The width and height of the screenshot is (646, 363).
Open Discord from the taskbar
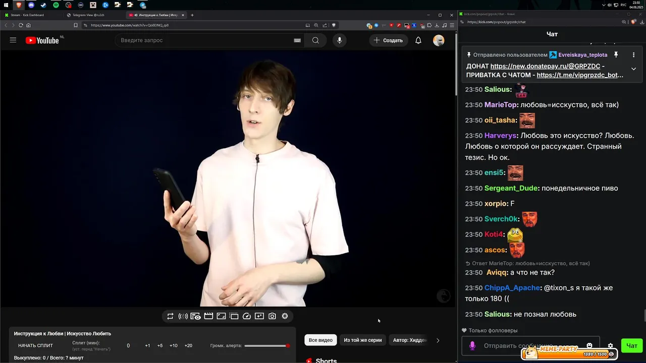[x=31, y=5]
